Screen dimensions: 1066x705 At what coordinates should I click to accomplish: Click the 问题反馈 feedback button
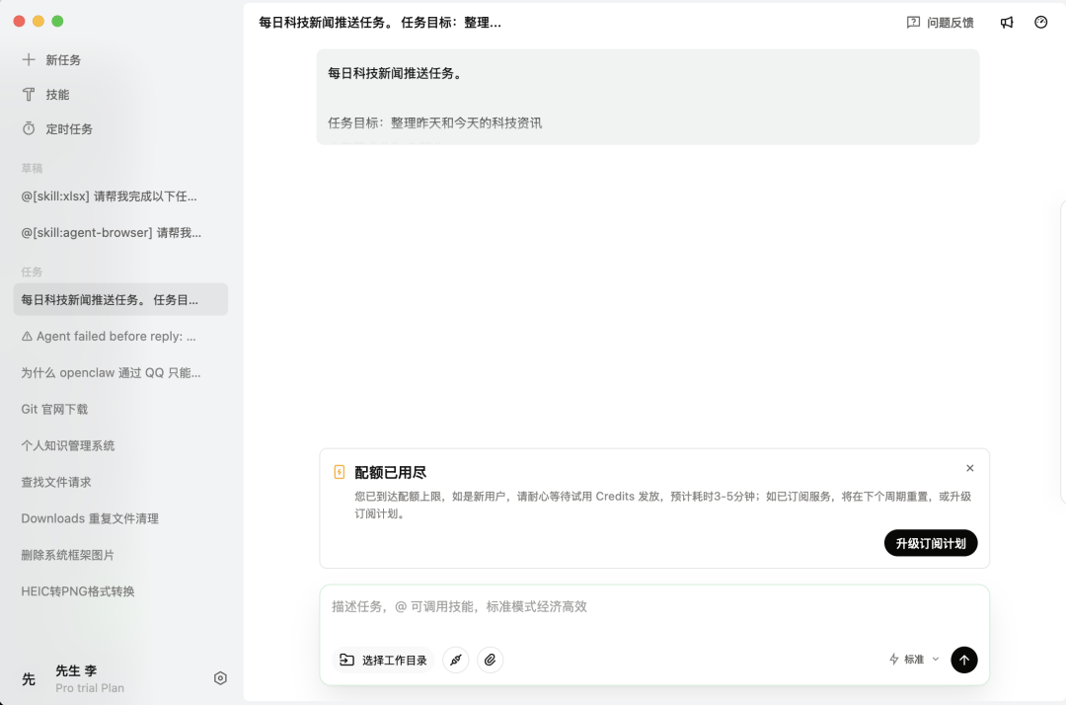pyautogui.click(x=940, y=23)
